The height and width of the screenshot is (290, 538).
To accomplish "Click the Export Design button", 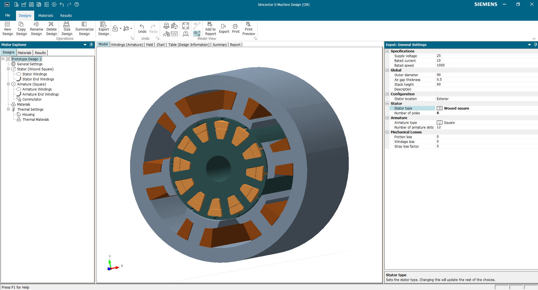I will pyautogui.click(x=103, y=28).
